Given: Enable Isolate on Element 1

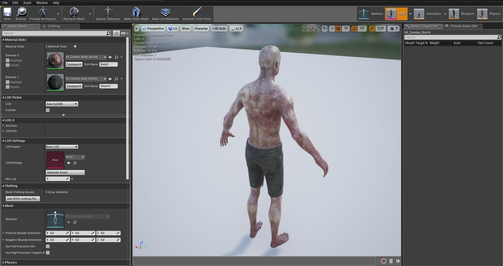Looking at the screenshot, I should [7, 87].
